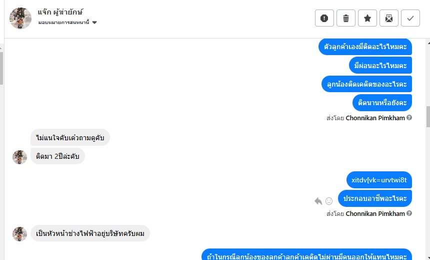Open help icon next to first Chonnikan Pimkham
This screenshot has width=430, height=260.
[x=409, y=118]
